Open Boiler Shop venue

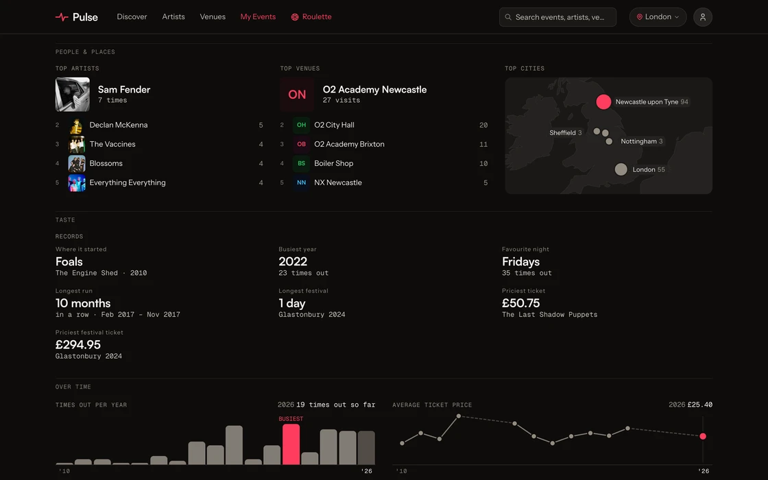click(x=333, y=163)
